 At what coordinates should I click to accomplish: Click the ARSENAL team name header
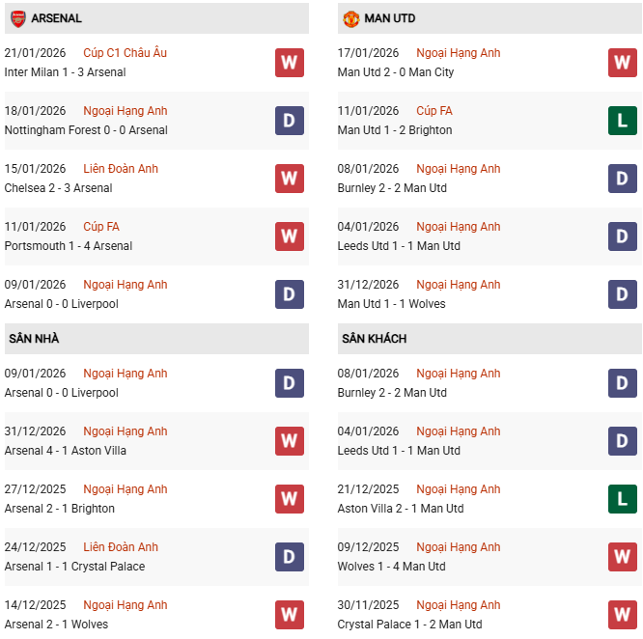(x=56, y=18)
